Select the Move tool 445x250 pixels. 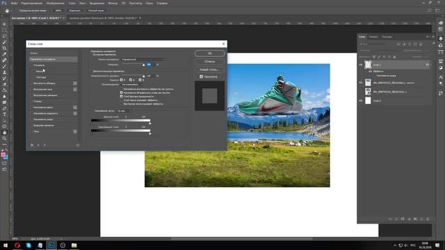coord(4,24)
